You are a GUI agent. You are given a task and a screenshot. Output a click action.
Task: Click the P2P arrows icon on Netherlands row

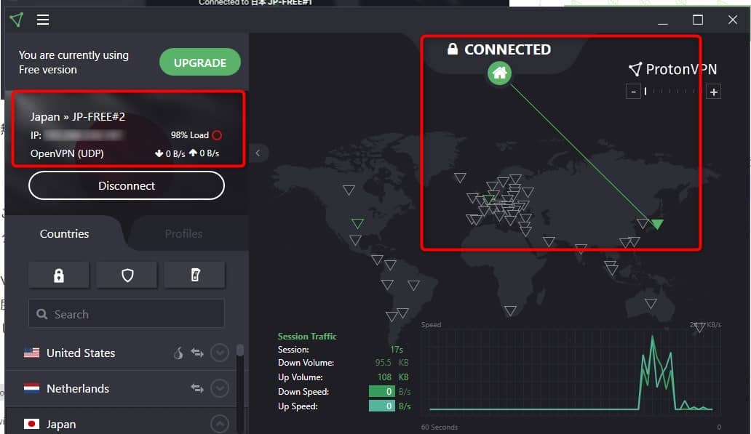197,388
